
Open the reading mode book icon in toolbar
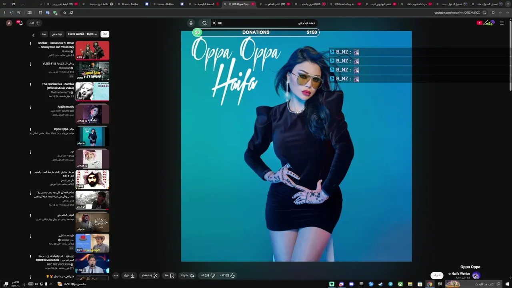pyautogui.click(x=29, y=12)
